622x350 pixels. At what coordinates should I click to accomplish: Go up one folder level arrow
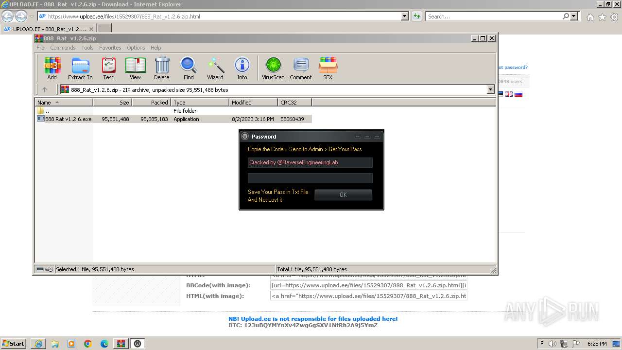pos(45,89)
